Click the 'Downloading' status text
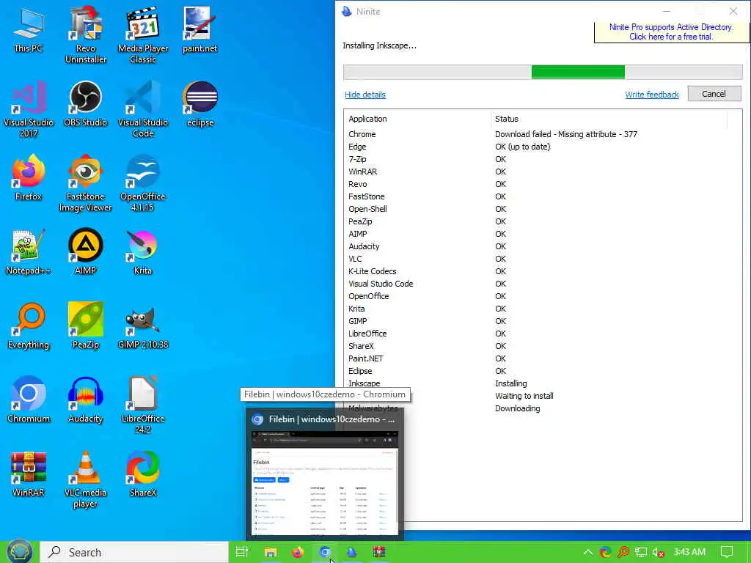 point(517,408)
